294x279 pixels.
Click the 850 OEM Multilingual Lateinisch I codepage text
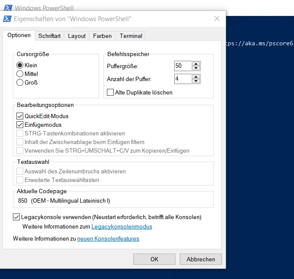[64, 201]
